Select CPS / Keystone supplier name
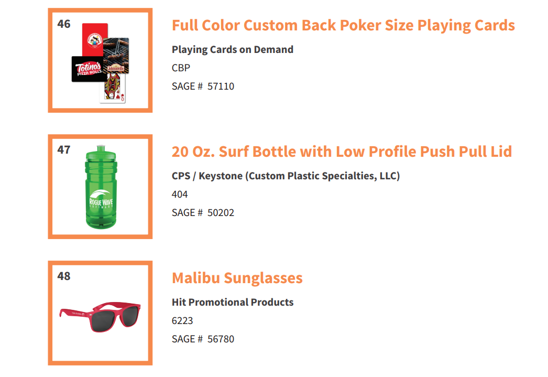 tap(286, 176)
